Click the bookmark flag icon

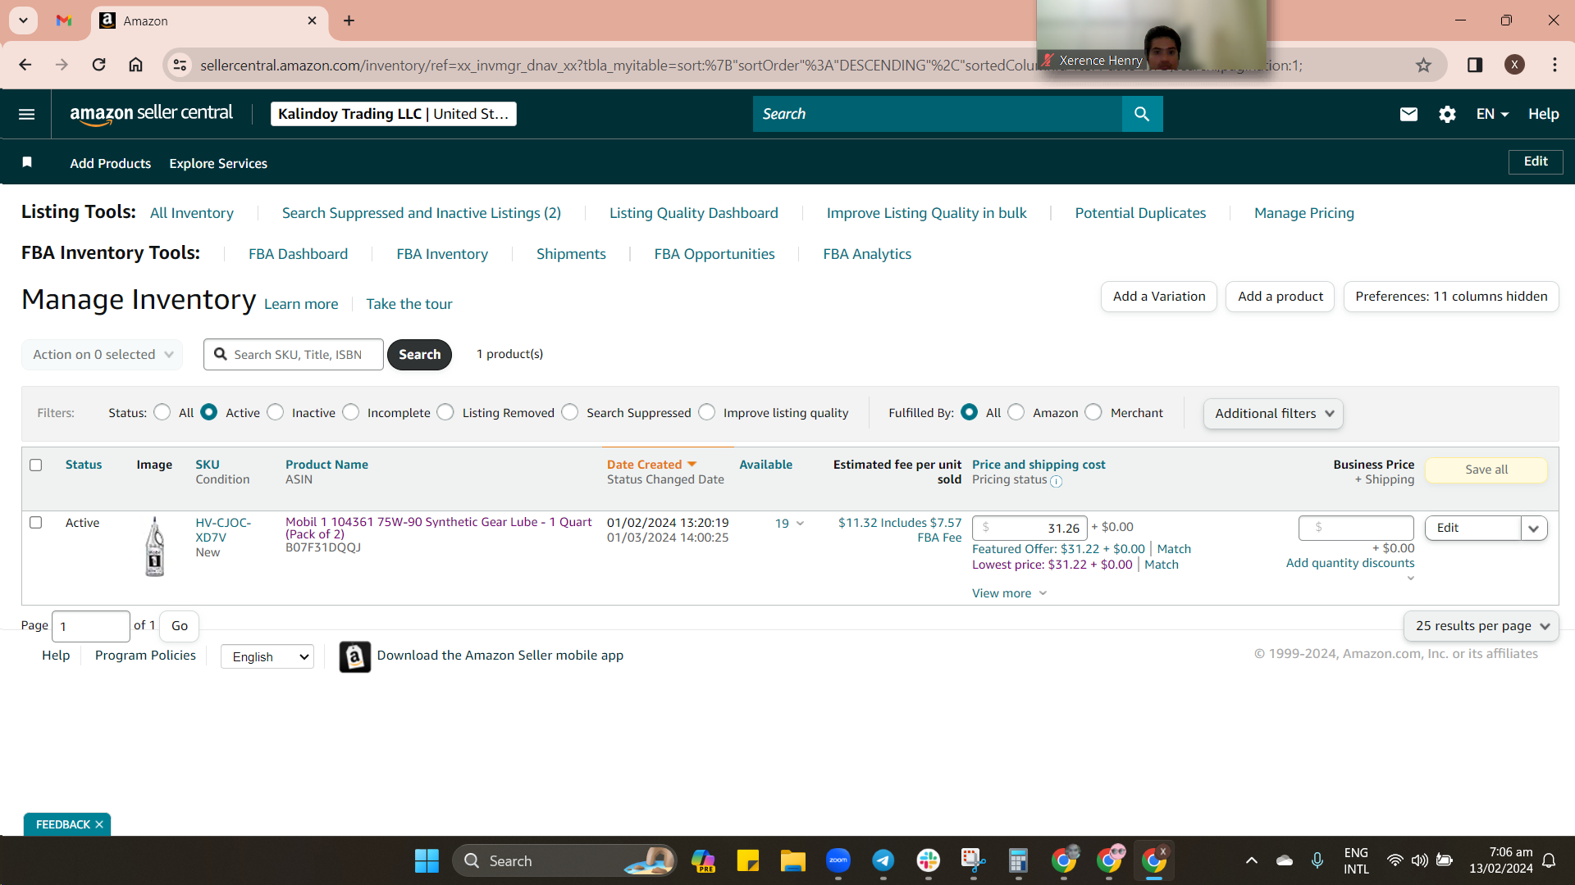point(27,162)
